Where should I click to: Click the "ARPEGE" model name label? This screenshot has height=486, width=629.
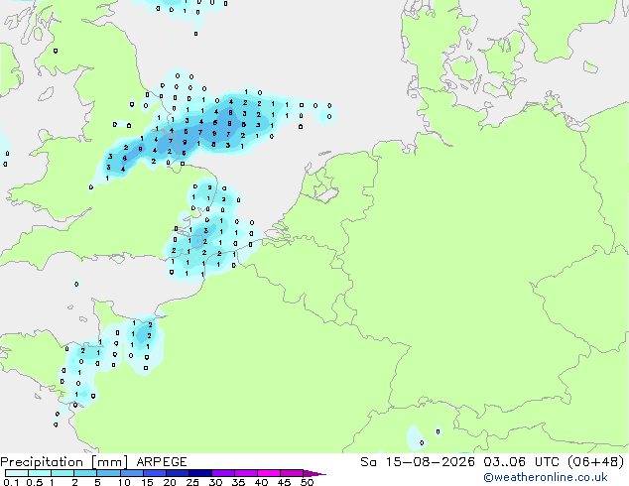coord(162,462)
